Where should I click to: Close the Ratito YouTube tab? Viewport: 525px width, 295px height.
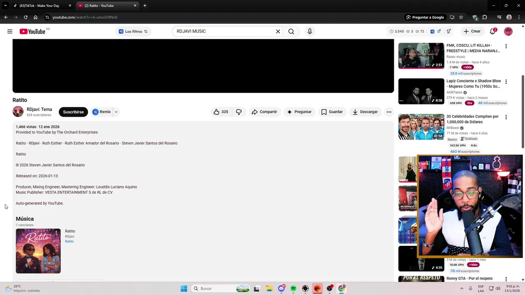point(135,6)
